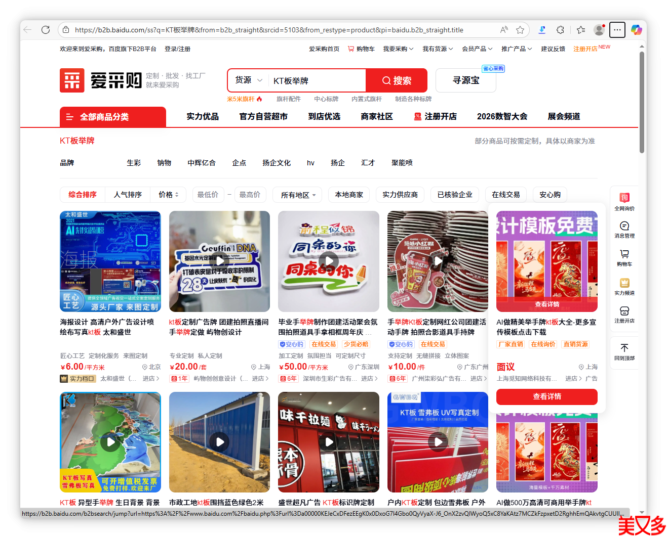Open 购物车 top bar link
667x539 pixels.
pyautogui.click(x=361, y=49)
